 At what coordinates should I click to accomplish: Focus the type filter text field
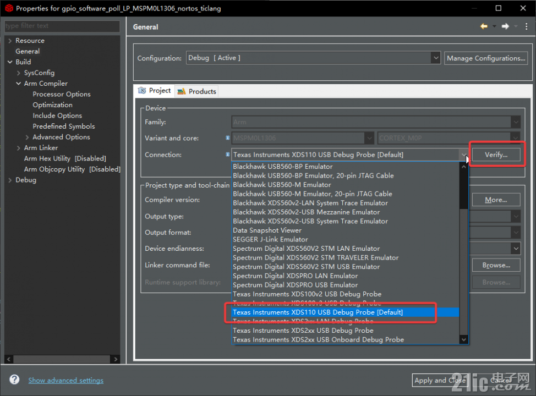click(x=62, y=26)
